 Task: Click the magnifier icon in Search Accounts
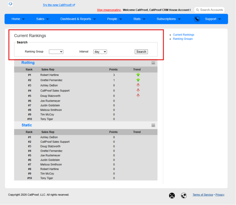point(198,10)
